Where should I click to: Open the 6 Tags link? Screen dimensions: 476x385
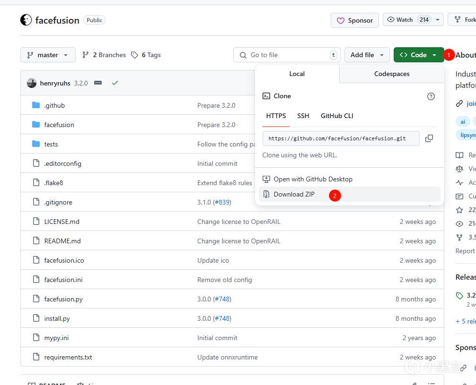click(146, 55)
